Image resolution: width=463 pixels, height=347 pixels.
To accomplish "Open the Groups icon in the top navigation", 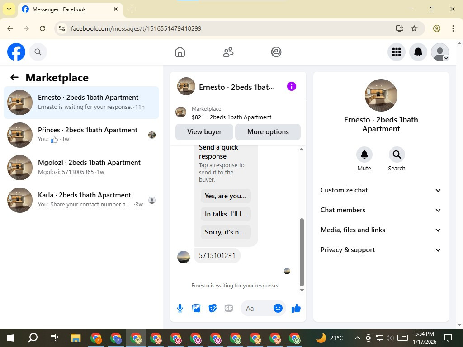I will pyautogui.click(x=276, y=52).
